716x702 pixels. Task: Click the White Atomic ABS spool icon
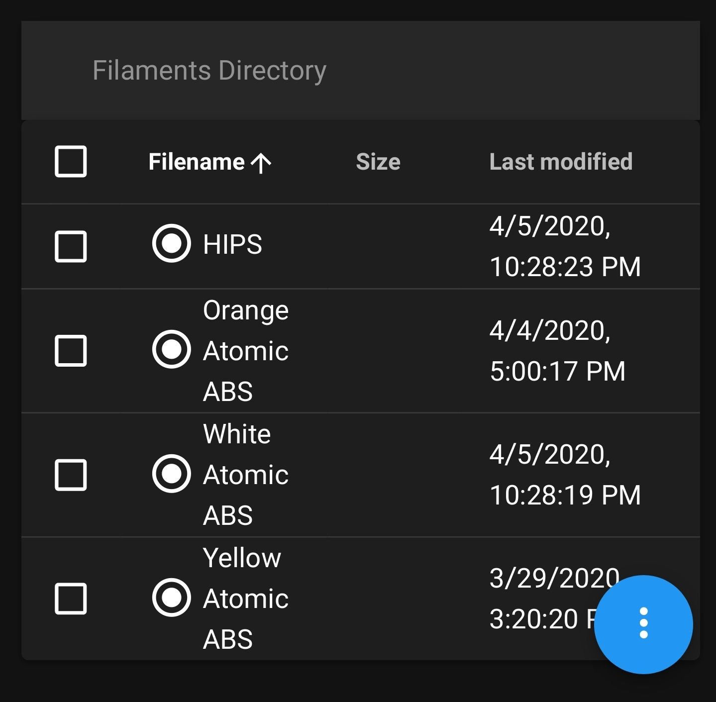pyautogui.click(x=172, y=474)
